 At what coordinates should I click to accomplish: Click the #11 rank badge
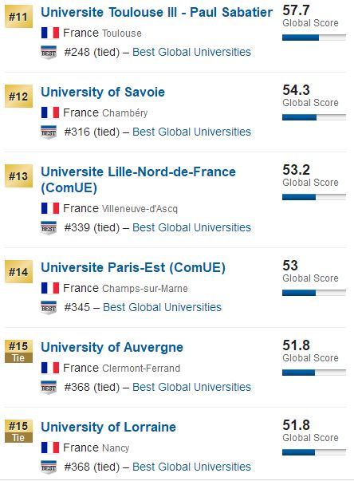(x=18, y=17)
